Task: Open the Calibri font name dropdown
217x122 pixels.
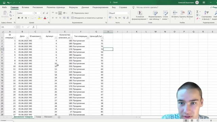Action: (x=33, y=13)
